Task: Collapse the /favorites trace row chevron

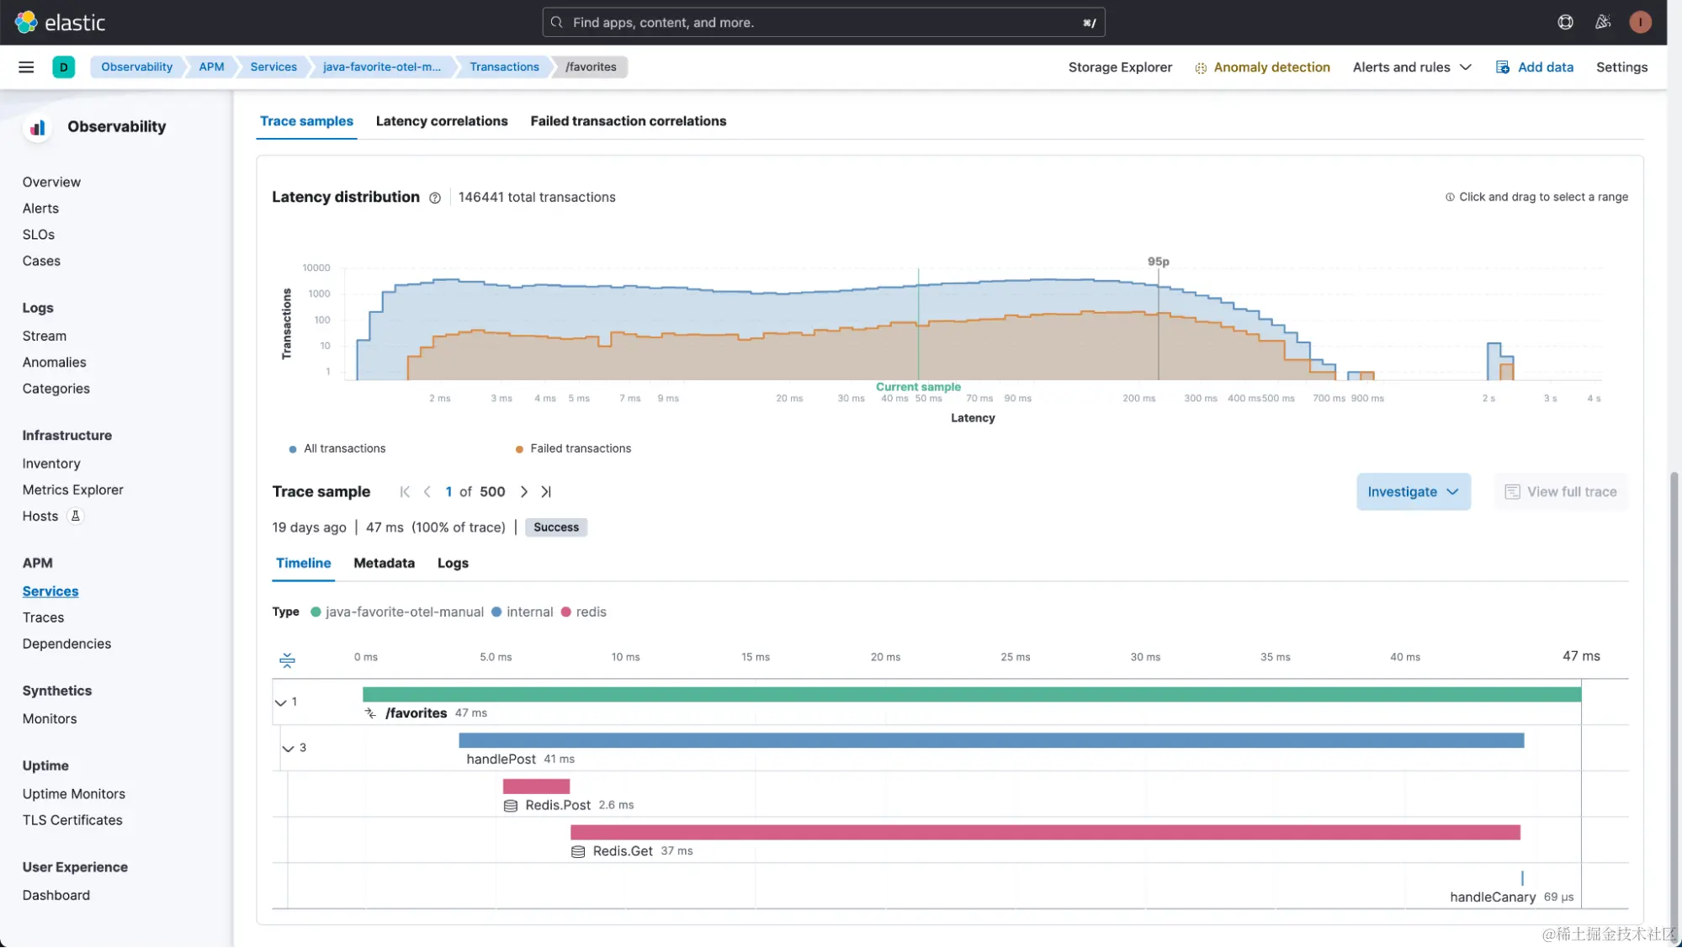Action: [281, 702]
